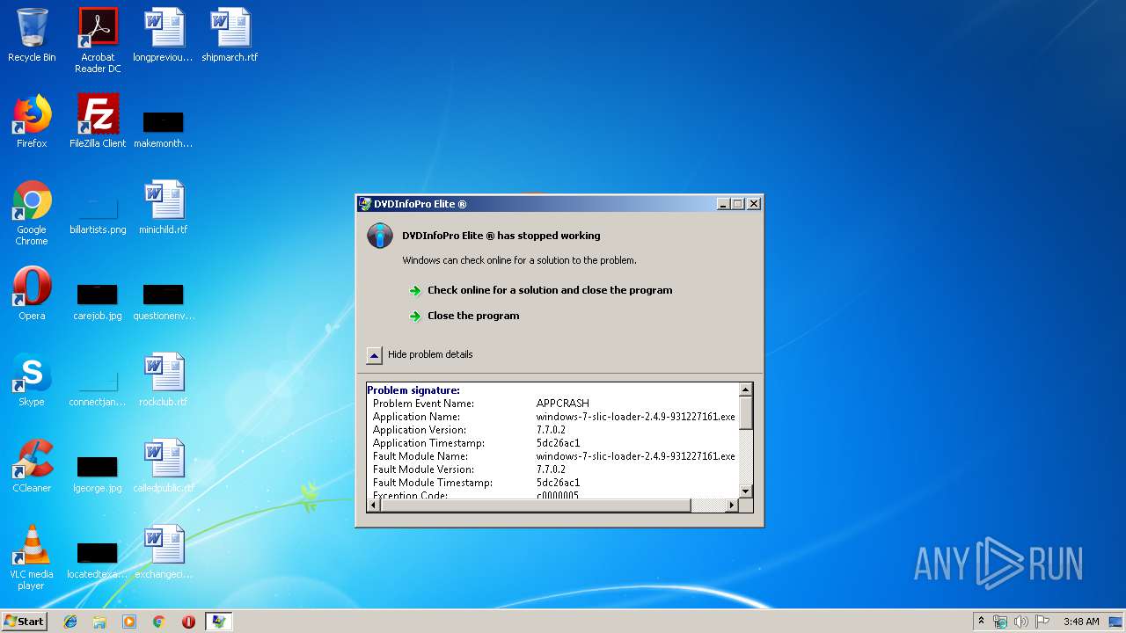
Task: Select lgeorge.jpg image file
Action: (x=98, y=474)
